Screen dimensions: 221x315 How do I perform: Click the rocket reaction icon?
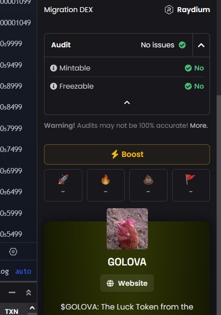click(x=63, y=180)
